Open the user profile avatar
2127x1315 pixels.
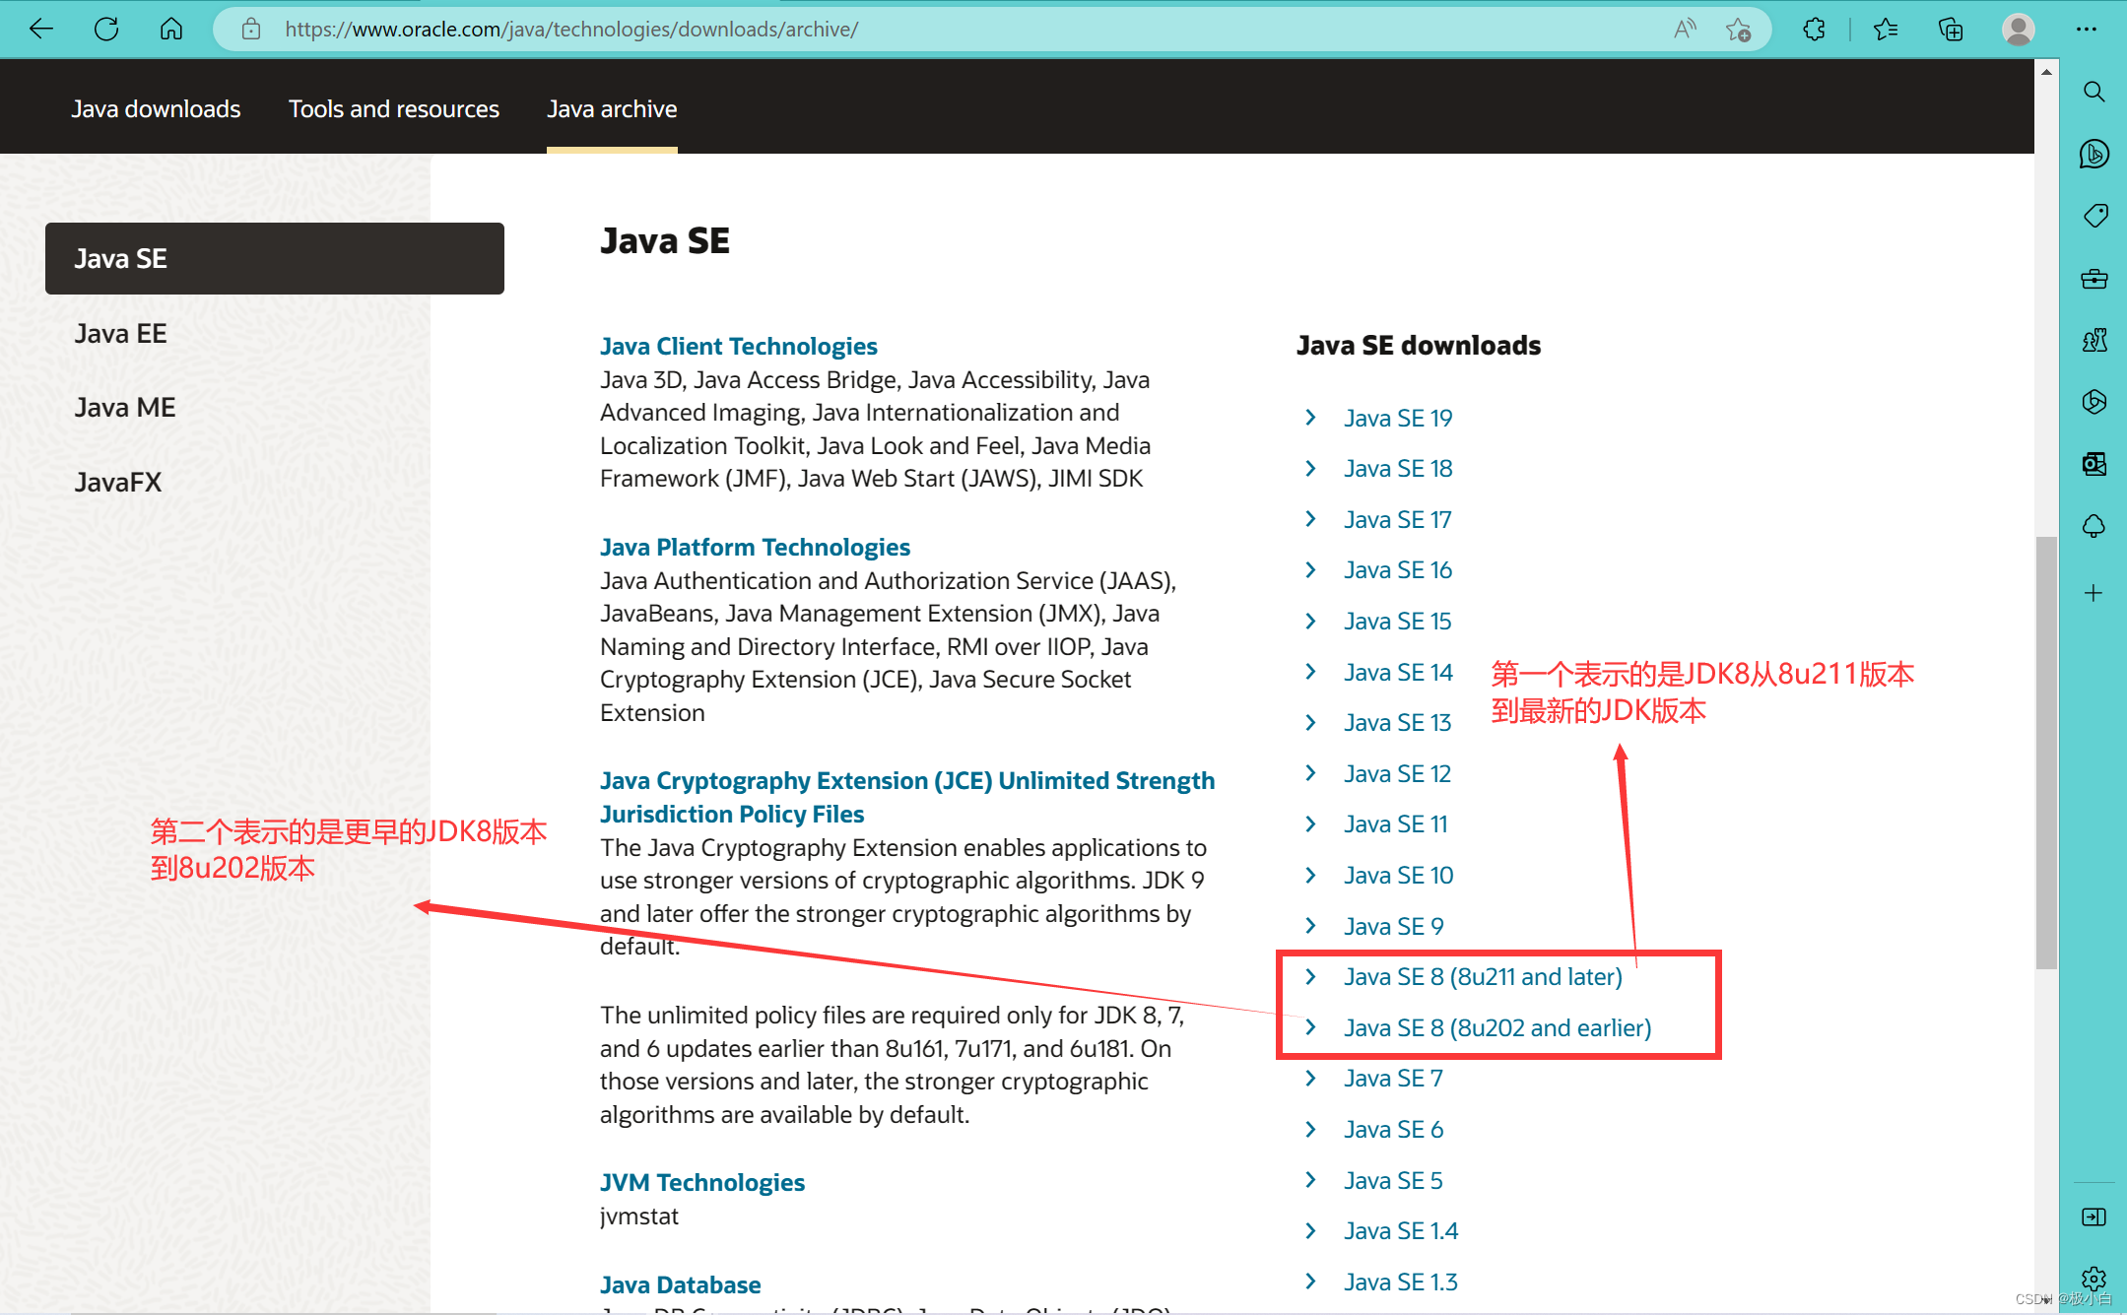click(x=2018, y=30)
